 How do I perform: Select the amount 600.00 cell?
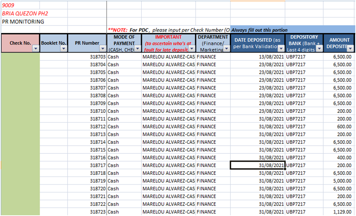point(339,127)
